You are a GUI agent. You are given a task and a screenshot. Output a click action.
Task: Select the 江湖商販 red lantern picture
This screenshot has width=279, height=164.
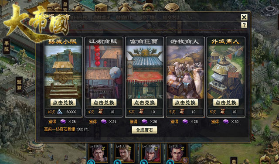[x=104, y=72]
